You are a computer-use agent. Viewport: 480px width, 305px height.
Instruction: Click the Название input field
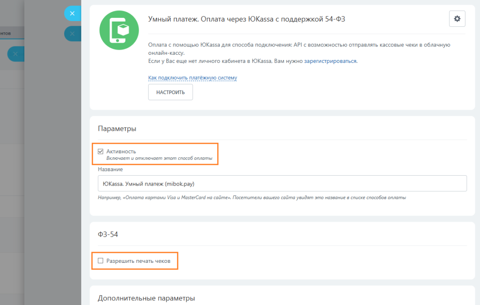coord(282,184)
